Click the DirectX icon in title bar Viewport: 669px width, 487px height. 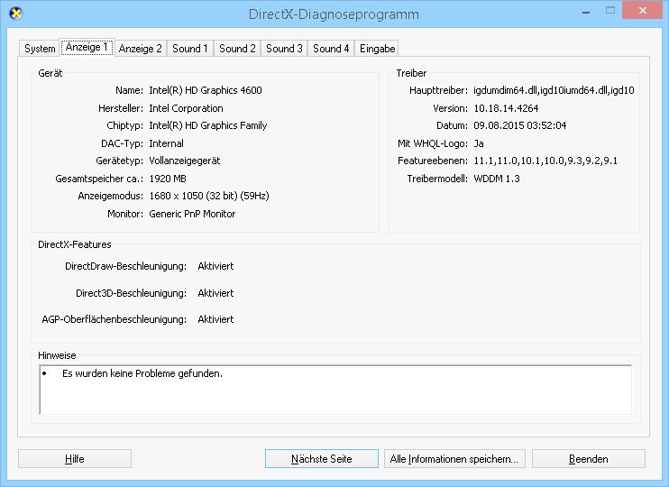16,14
